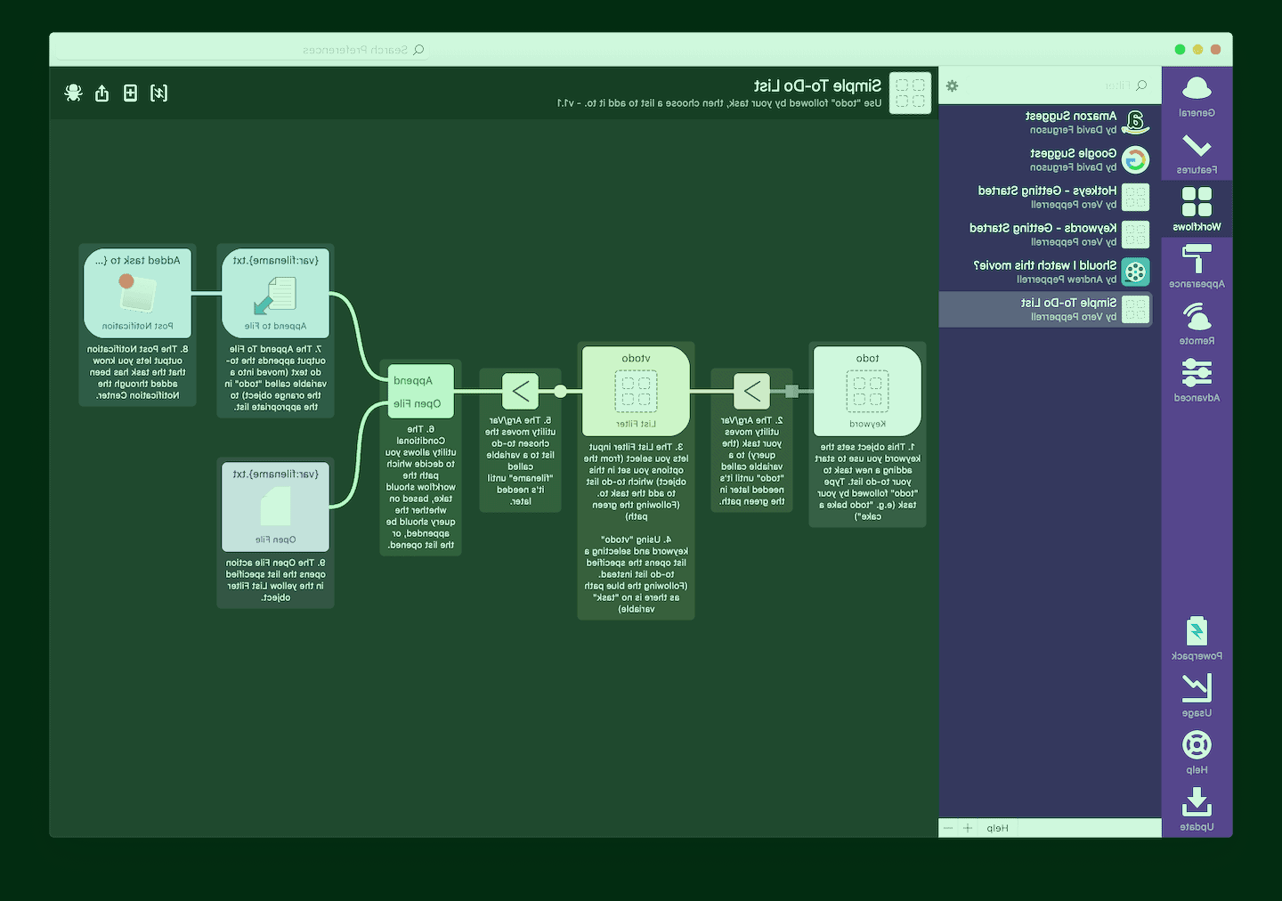Image resolution: width=1282 pixels, height=901 pixels.
Task: Click note 1 about the keyword object
Action: (x=867, y=482)
